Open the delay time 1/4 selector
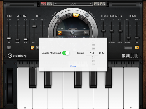This screenshot has width=146, height=109. tap(128, 48)
